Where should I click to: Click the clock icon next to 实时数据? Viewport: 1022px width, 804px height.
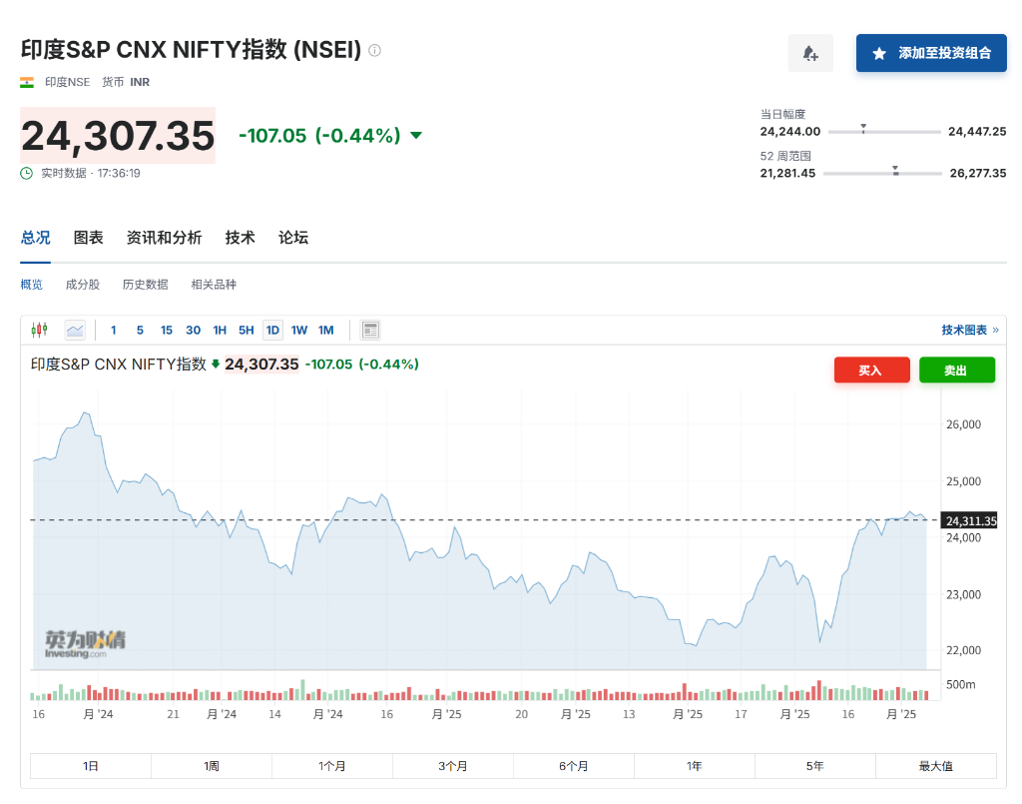[x=27, y=173]
